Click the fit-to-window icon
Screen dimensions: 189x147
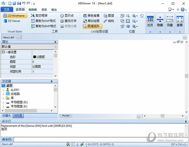pos(128,21)
